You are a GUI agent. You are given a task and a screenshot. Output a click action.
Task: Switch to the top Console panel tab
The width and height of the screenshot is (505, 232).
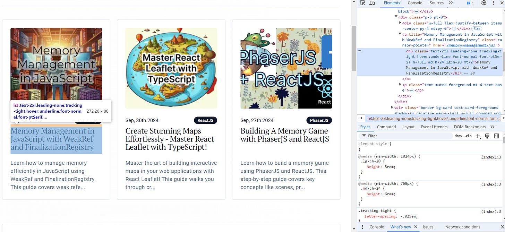pos(415,3)
